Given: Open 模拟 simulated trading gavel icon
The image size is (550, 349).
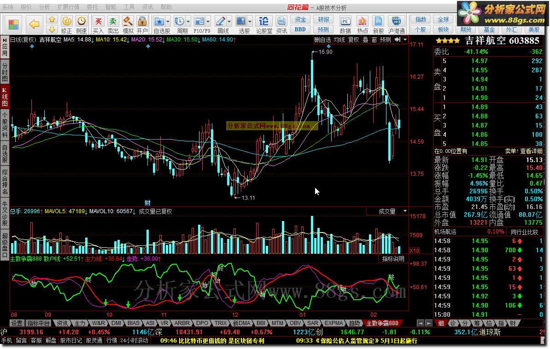Looking at the screenshot, I should pyautogui.click(x=128, y=25).
